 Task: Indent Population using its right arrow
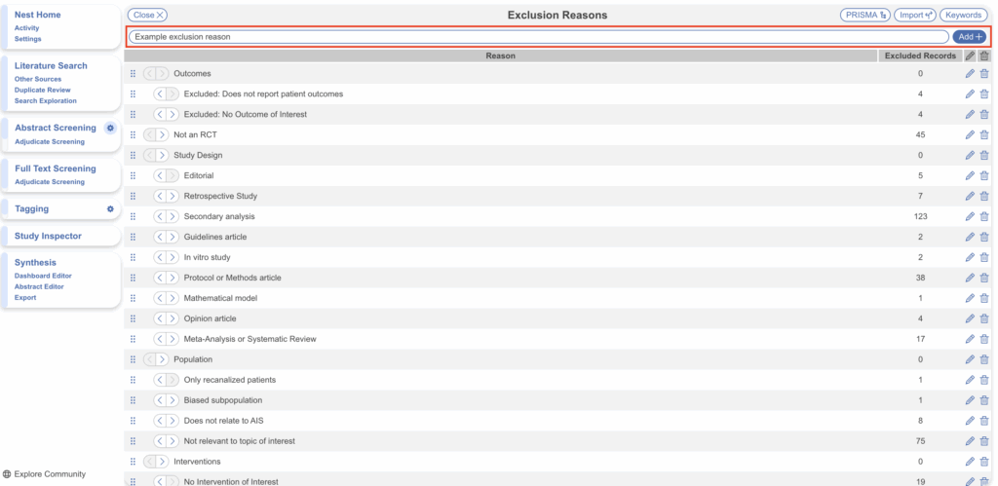click(x=162, y=359)
